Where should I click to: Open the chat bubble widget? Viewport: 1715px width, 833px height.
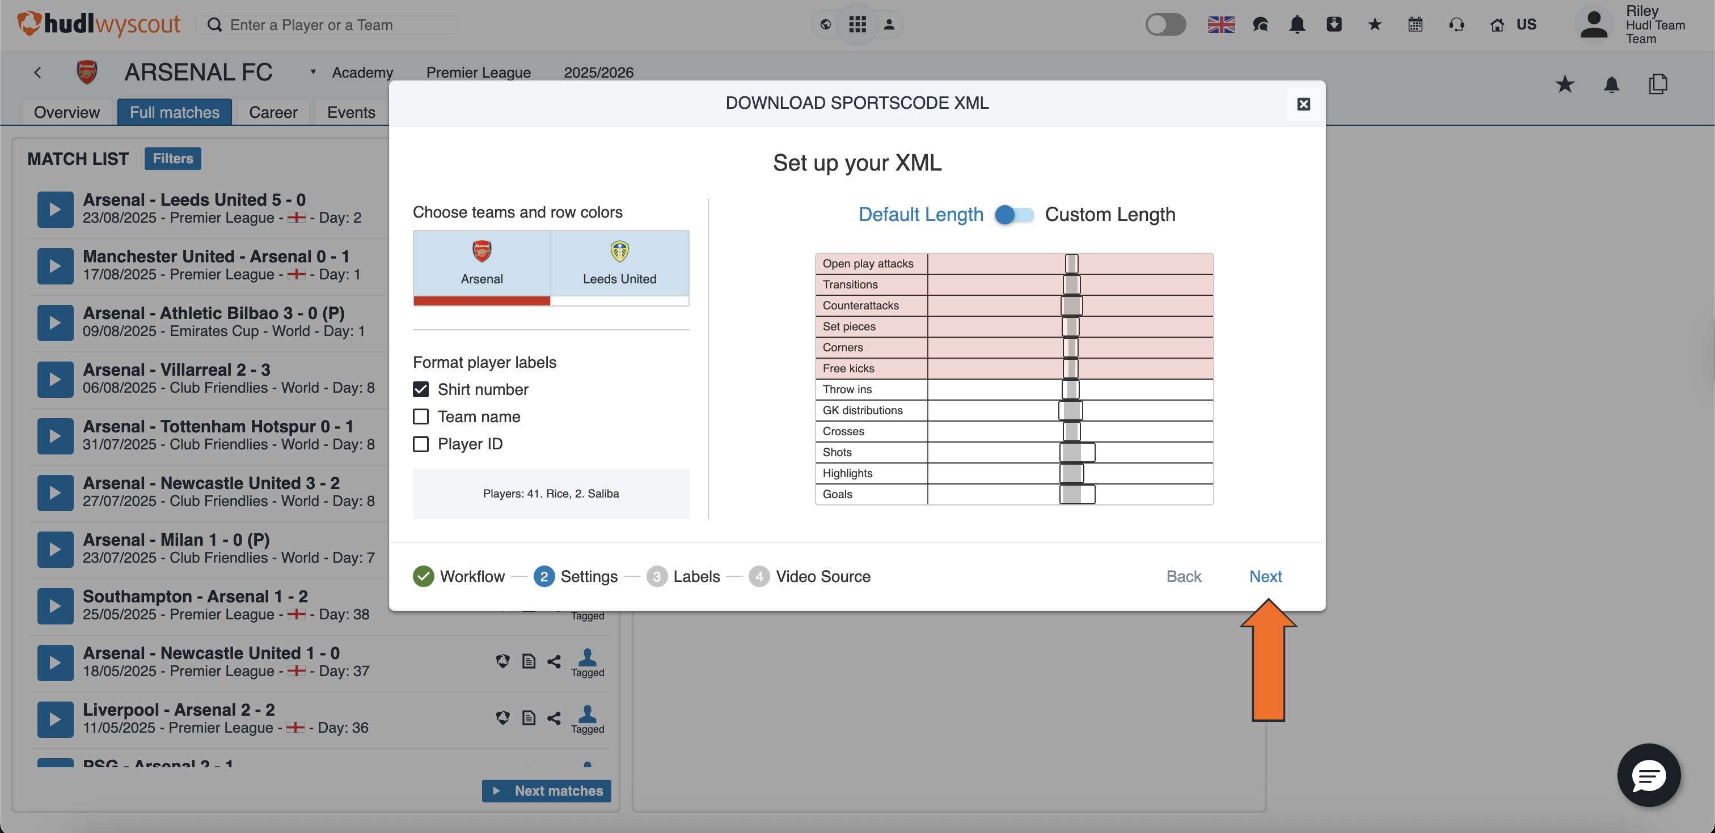pos(1649,775)
